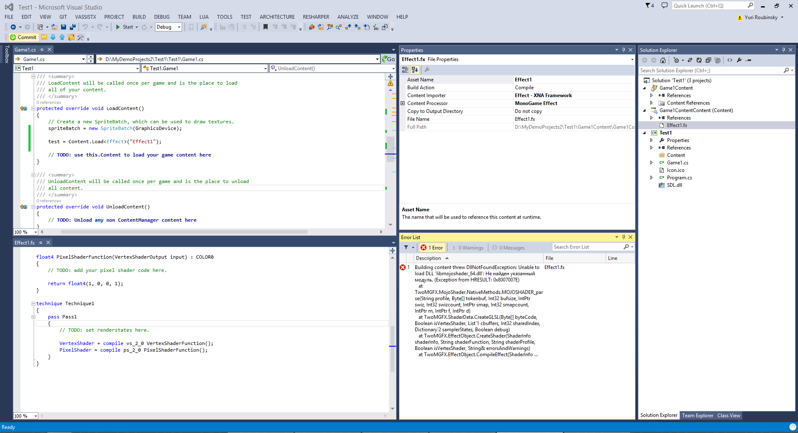Click the git sync folder icon
This screenshot has height=433, width=798.
tap(71, 37)
